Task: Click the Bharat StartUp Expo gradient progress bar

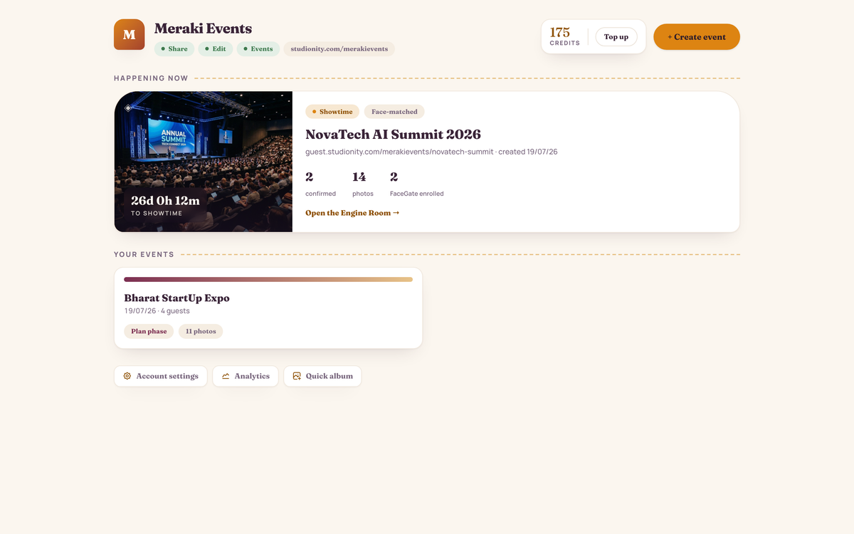Action: pyautogui.click(x=268, y=280)
